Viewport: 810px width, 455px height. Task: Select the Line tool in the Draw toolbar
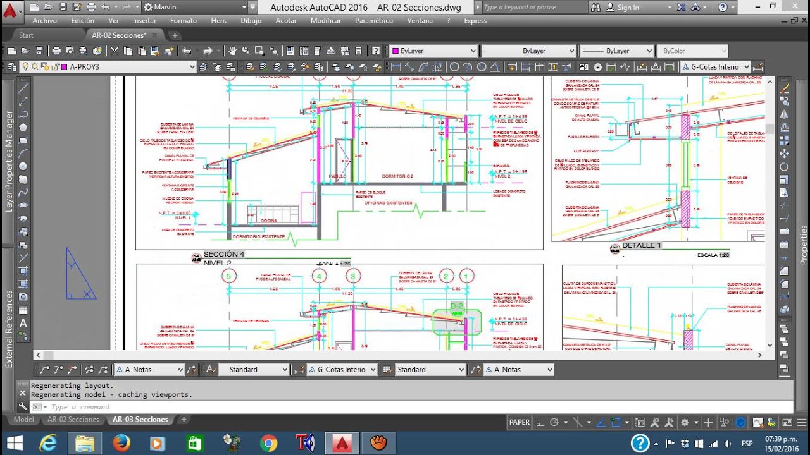pyautogui.click(x=23, y=88)
